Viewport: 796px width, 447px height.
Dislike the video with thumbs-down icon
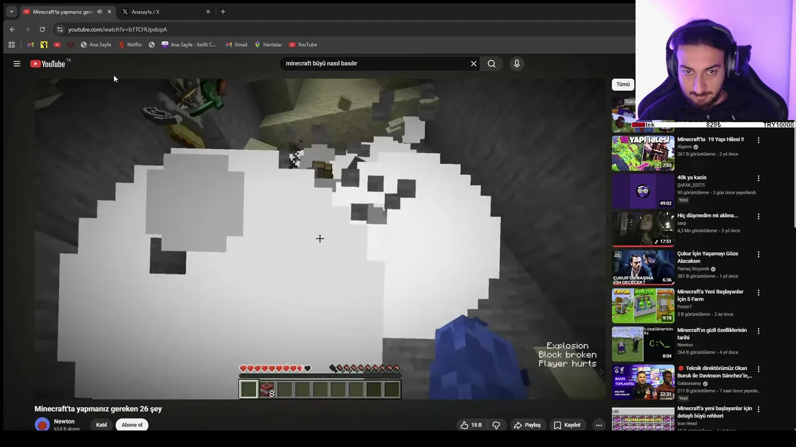pos(496,425)
